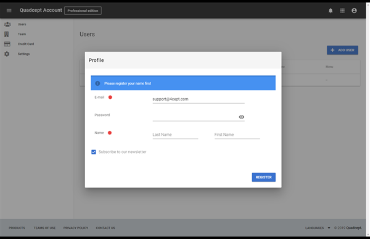This screenshot has width=370, height=239.
Task: Go to Credit Card in the sidebar
Action: pos(26,44)
